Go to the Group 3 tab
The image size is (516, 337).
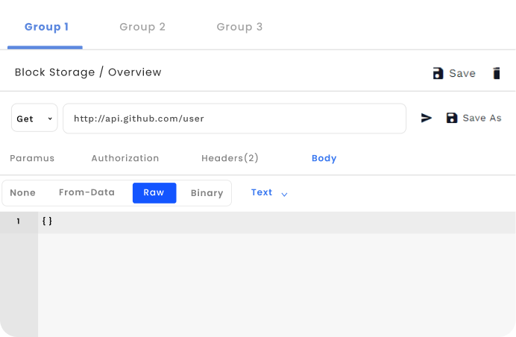pos(239,27)
